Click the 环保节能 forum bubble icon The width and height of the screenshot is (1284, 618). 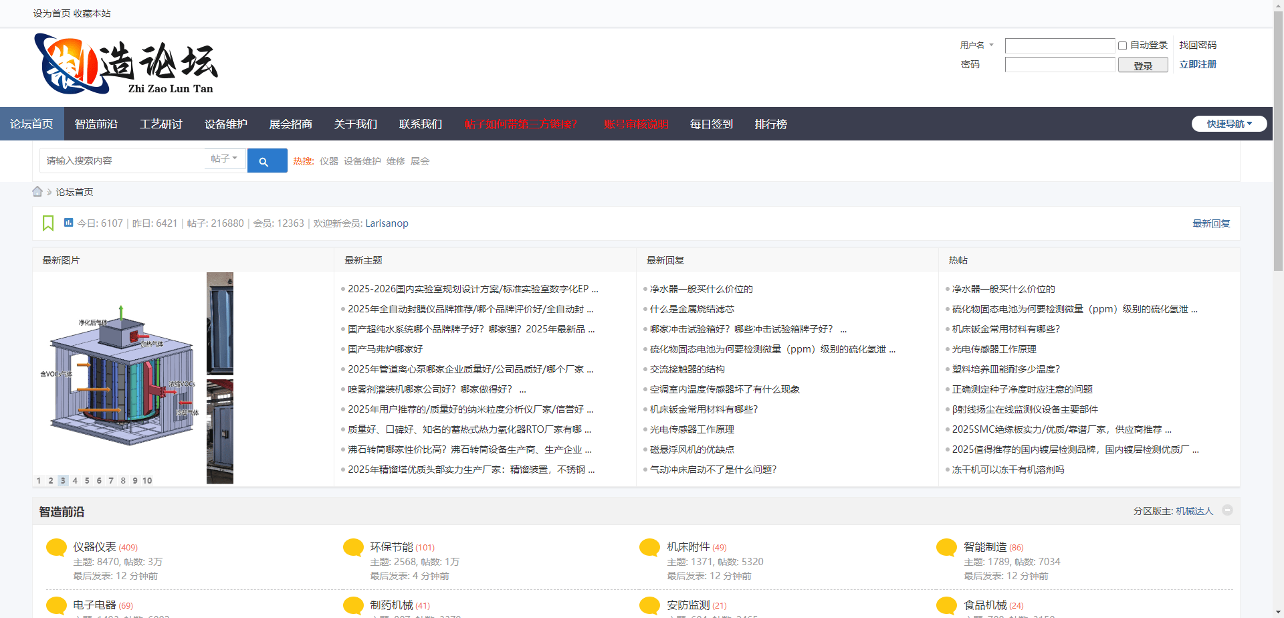(x=353, y=548)
